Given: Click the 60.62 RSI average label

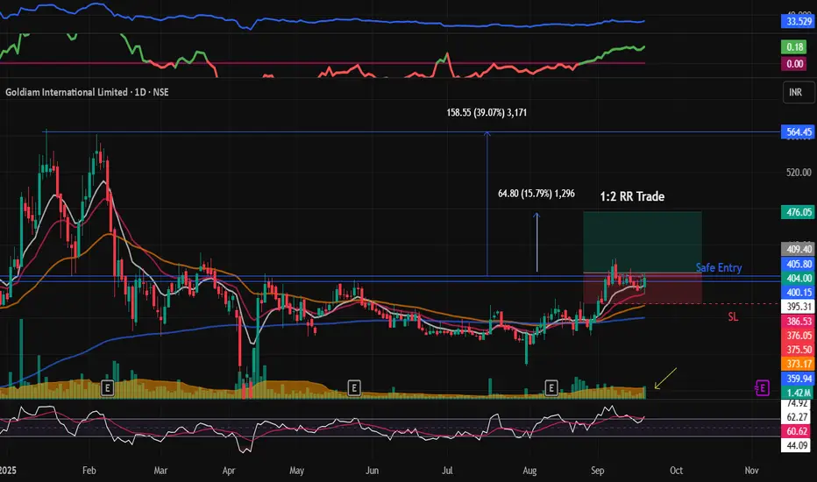Looking at the screenshot, I should pyautogui.click(x=797, y=431).
